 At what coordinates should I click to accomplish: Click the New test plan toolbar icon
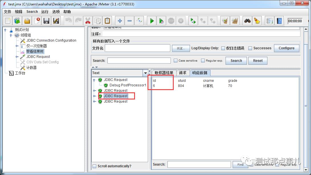coord(8,21)
